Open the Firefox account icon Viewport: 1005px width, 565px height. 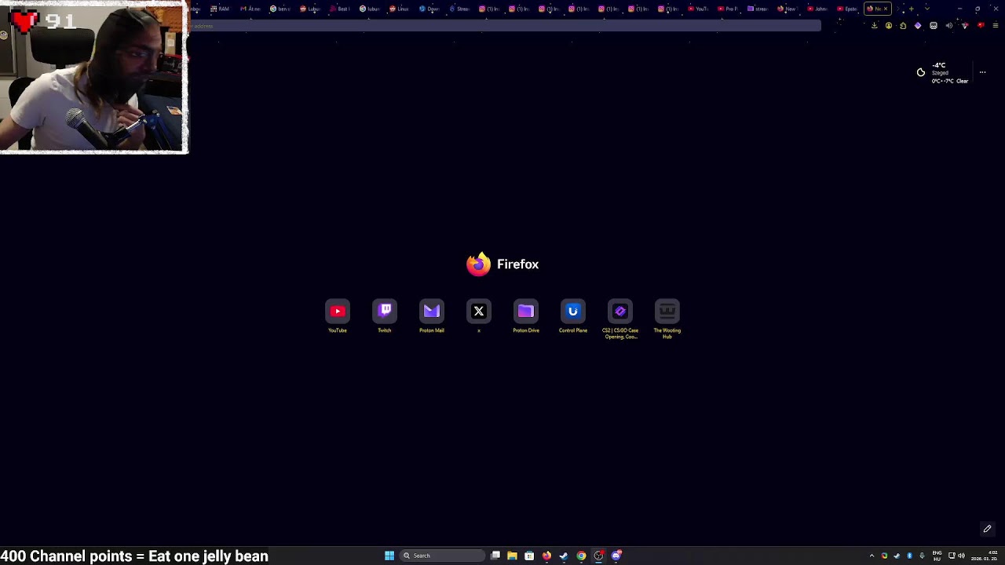click(889, 26)
